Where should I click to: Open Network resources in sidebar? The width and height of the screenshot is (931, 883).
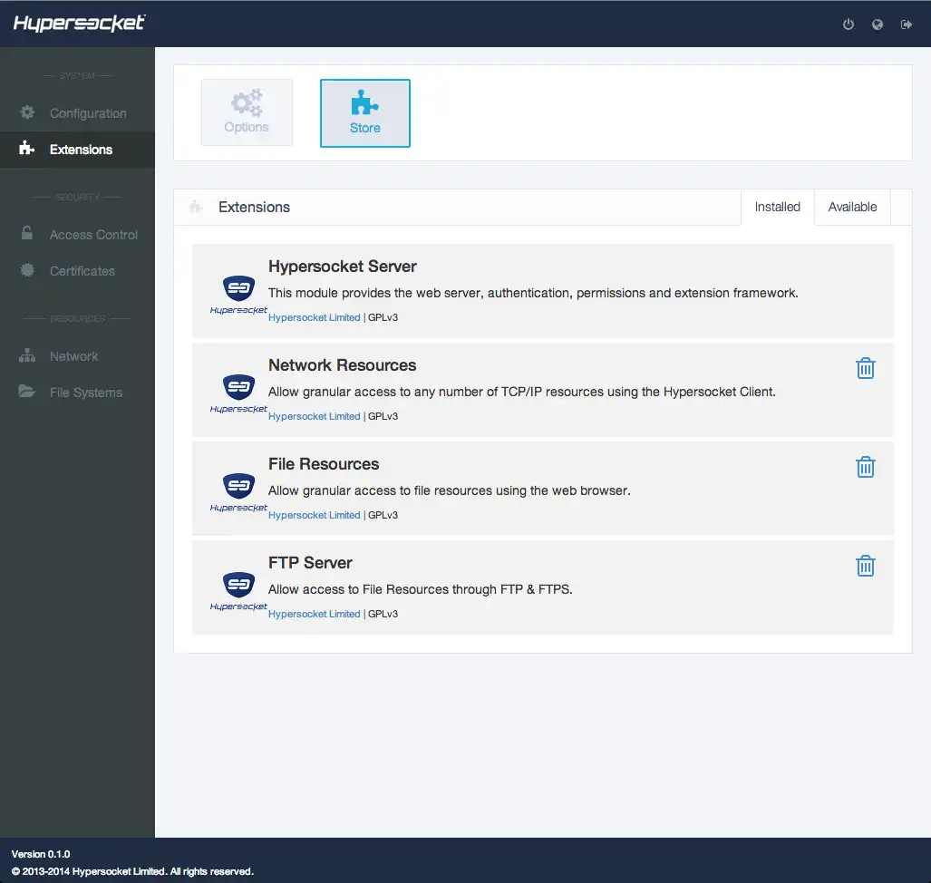click(77, 356)
